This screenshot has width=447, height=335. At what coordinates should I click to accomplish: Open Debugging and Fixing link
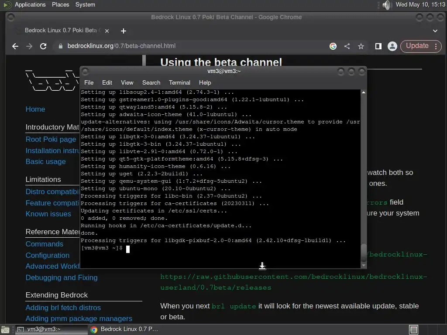tap(62, 277)
